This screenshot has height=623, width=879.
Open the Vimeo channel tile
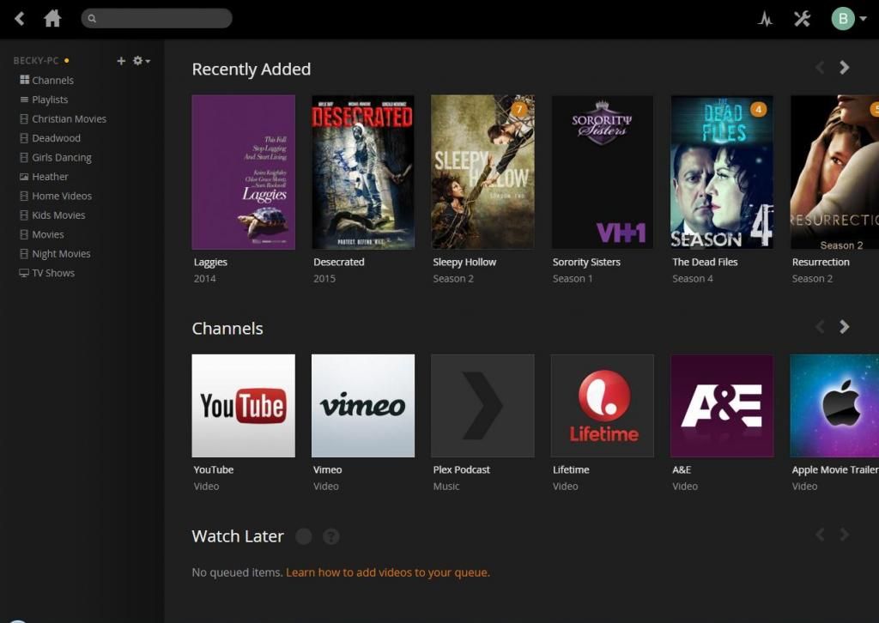(362, 406)
